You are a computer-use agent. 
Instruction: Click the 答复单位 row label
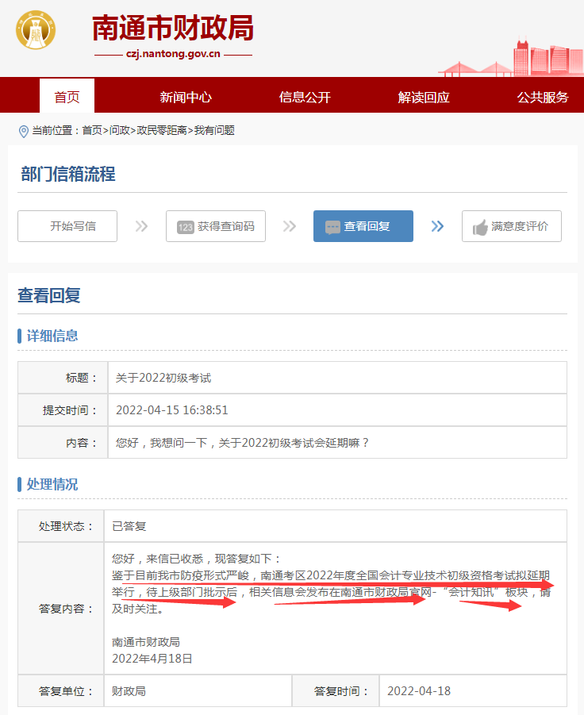pyautogui.click(x=66, y=691)
